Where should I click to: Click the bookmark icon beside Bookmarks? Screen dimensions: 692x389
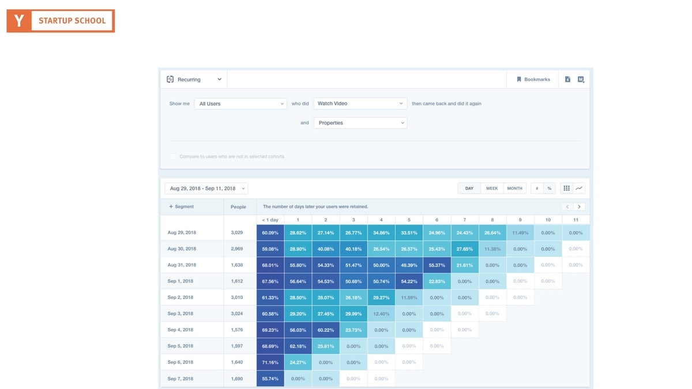pos(519,80)
